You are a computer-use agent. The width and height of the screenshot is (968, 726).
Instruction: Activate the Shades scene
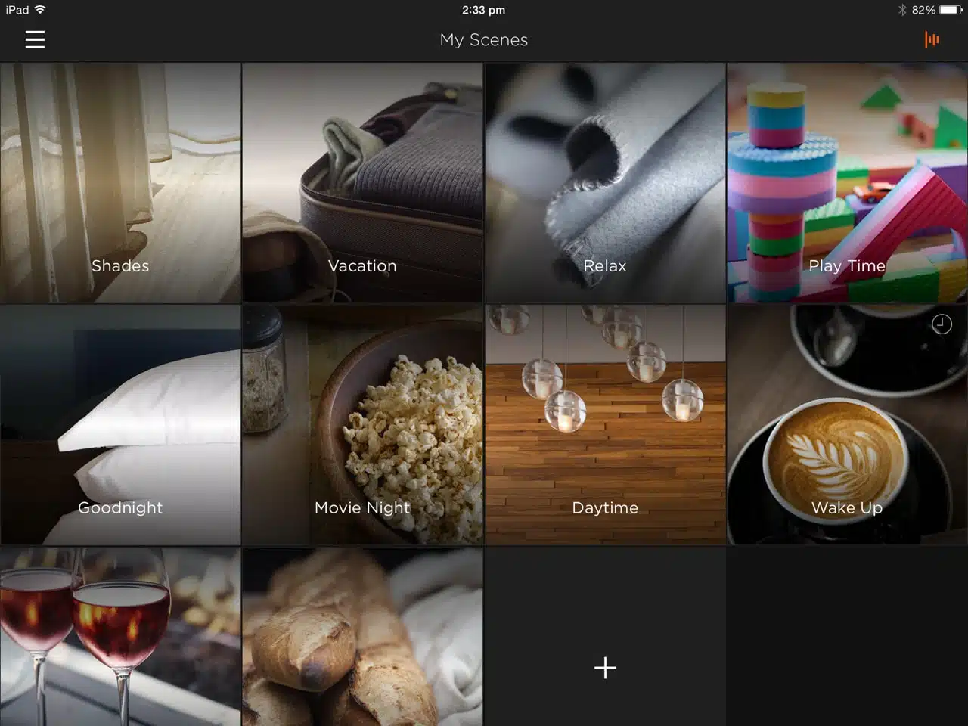(120, 183)
